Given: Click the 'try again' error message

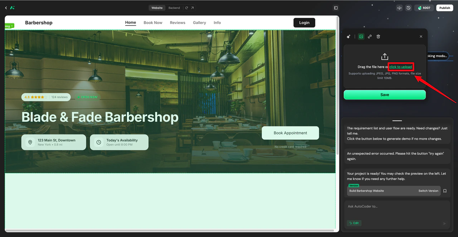Looking at the screenshot, I should click(397, 156).
